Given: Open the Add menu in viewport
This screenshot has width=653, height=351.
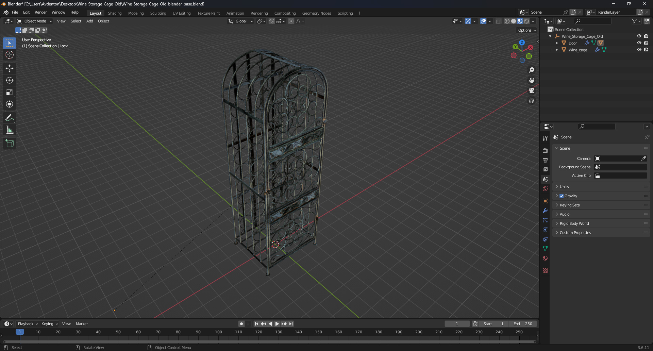Looking at the screenshot, I should pos(89,21).
